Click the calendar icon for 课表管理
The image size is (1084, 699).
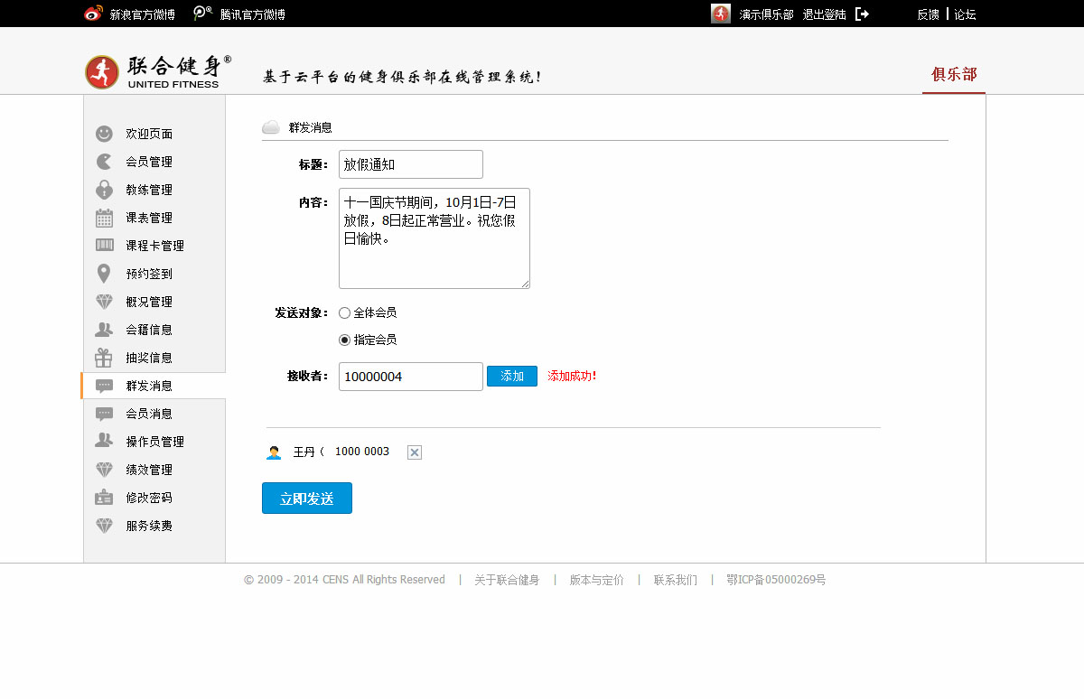coord(105,218)
